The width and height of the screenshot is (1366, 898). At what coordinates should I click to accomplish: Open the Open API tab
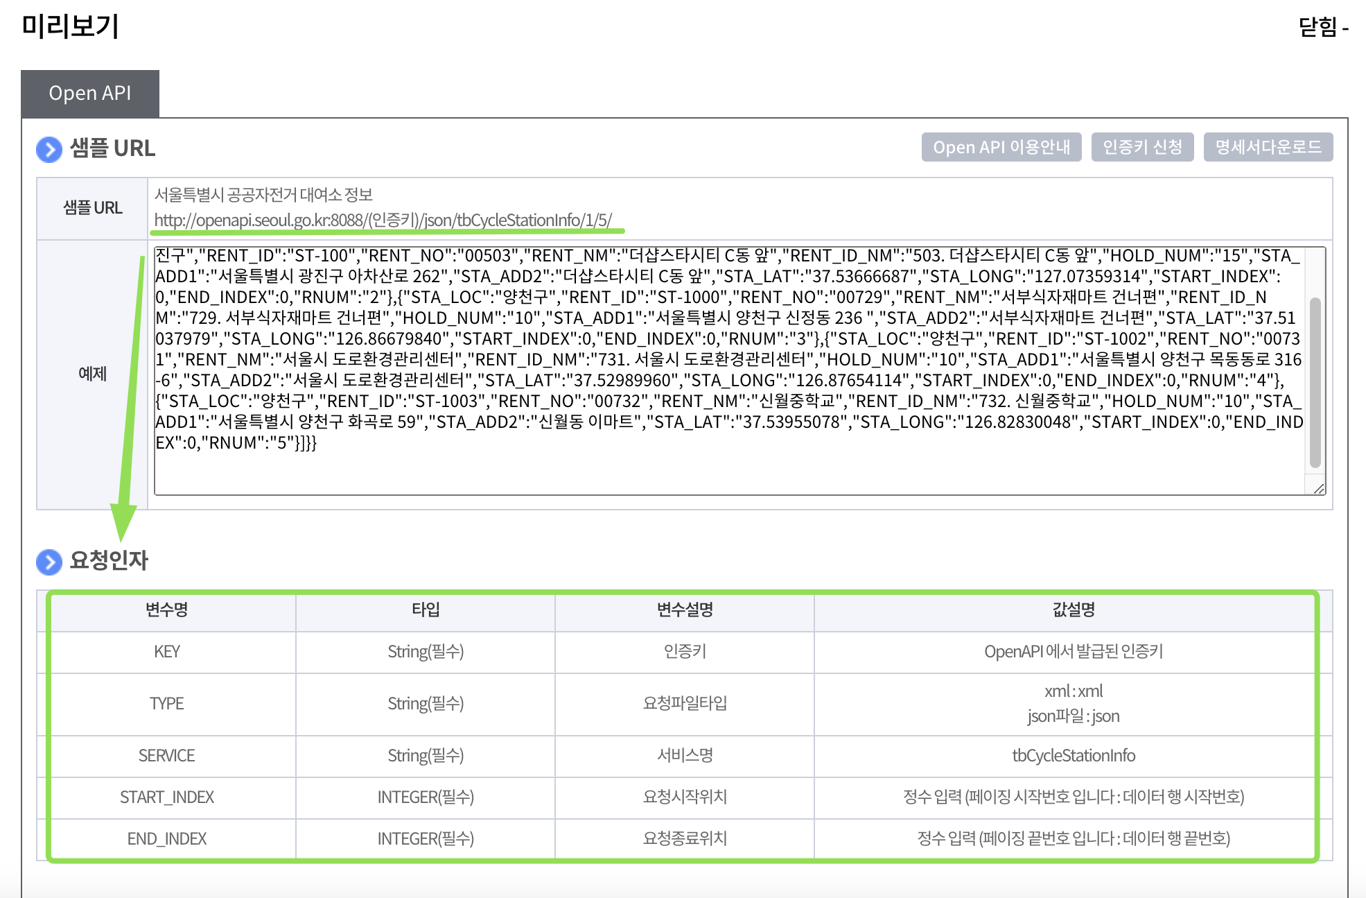pos(90,94)
